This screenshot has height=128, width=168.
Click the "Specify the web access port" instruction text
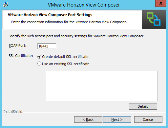[x=76, y=36]
